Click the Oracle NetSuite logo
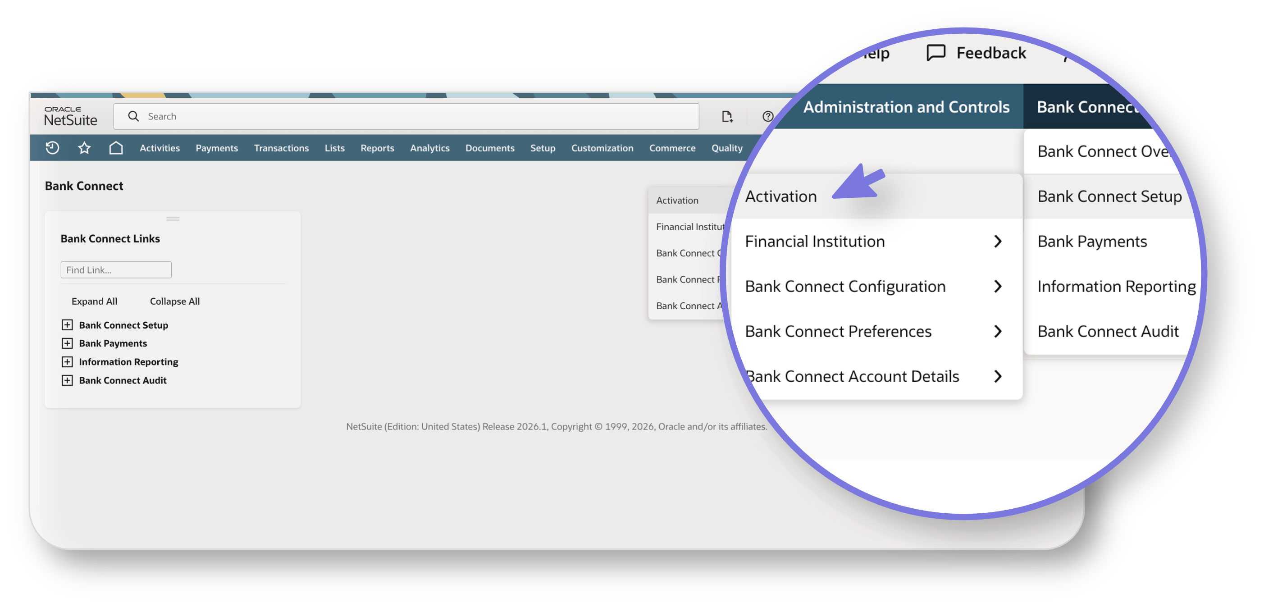Screen dimensions: 1264x607 tap(71, 116)
